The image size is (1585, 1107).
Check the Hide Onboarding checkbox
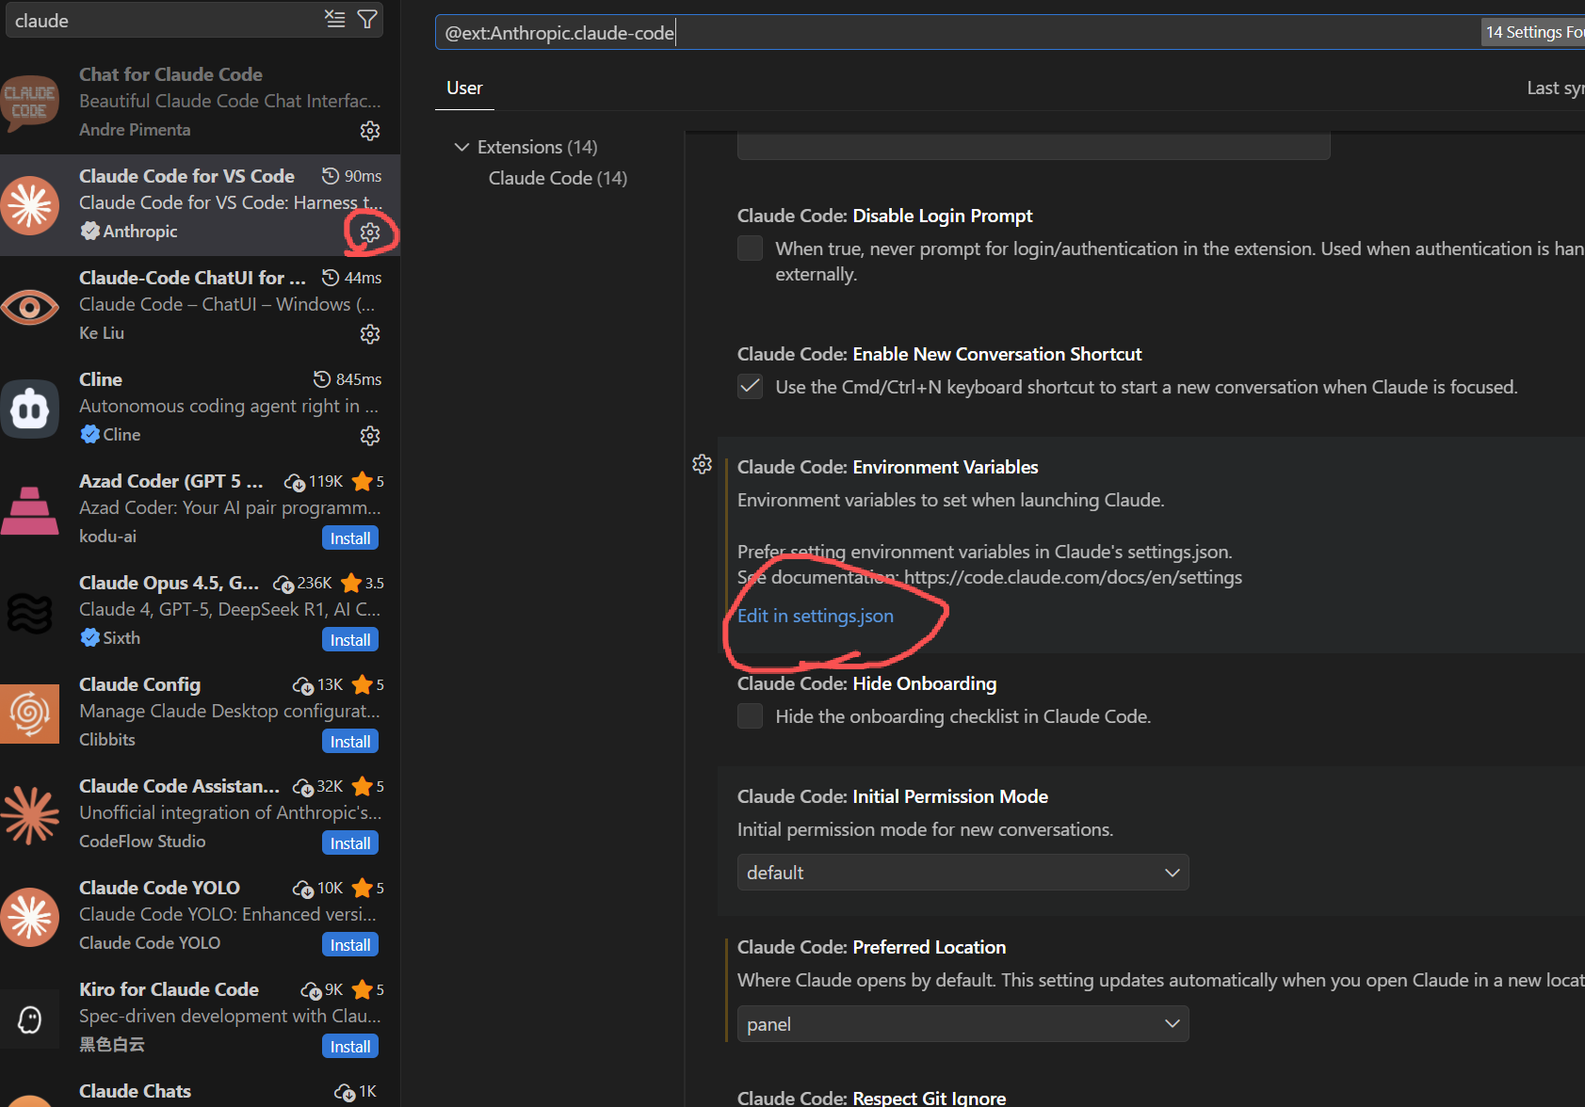click(x=750, y=716)
